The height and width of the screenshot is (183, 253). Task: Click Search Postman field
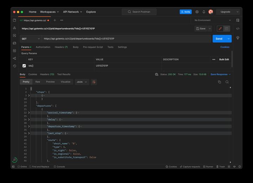point(139,12)
